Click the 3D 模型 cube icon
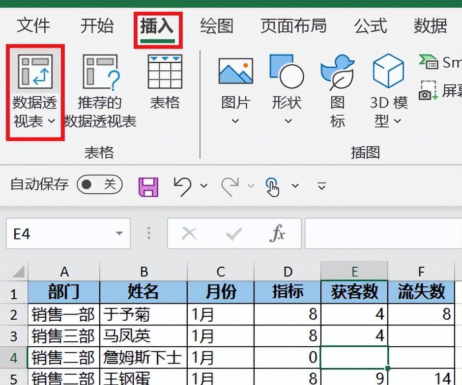 388,71
